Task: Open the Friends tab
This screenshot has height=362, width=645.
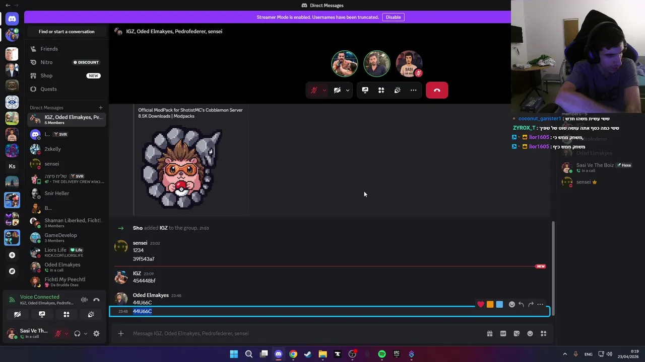Action: pos(67,49)
